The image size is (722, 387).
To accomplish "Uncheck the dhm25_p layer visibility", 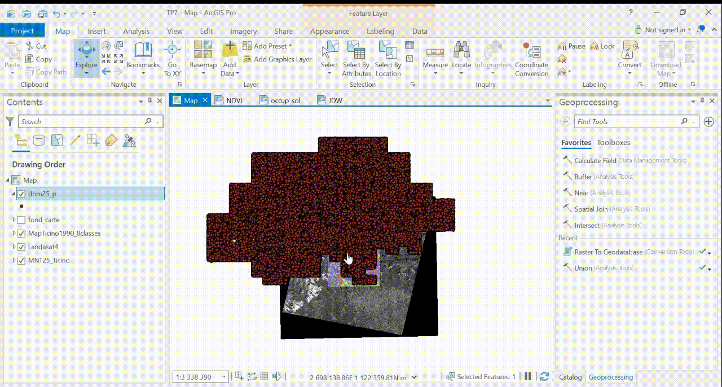I will click(x=21, y=194).
